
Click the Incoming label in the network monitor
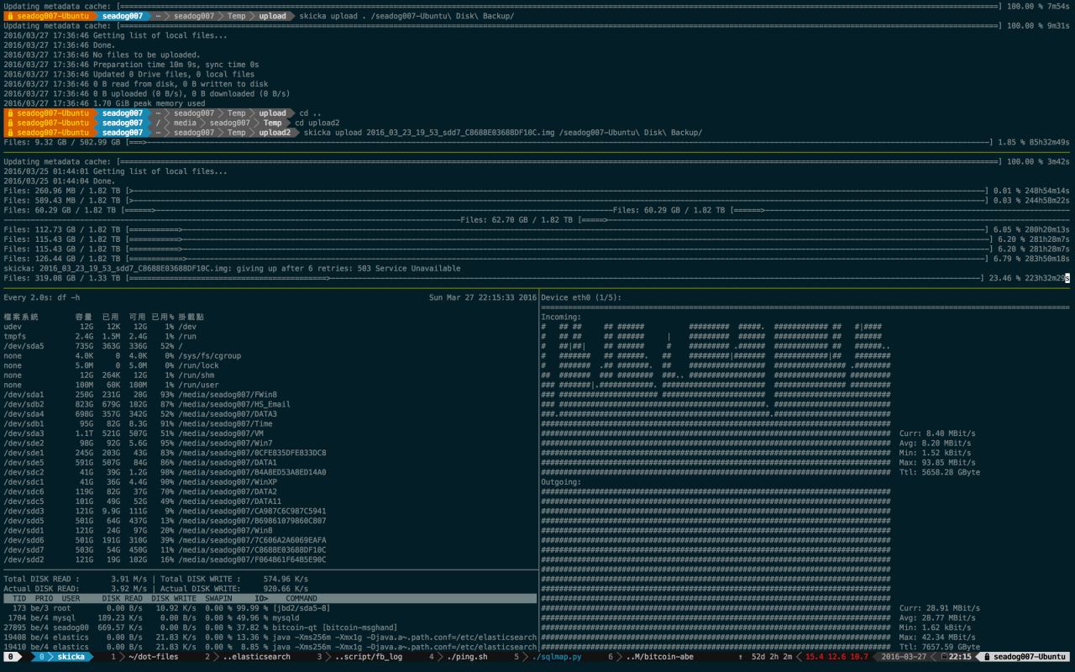[x=561, y=317]
